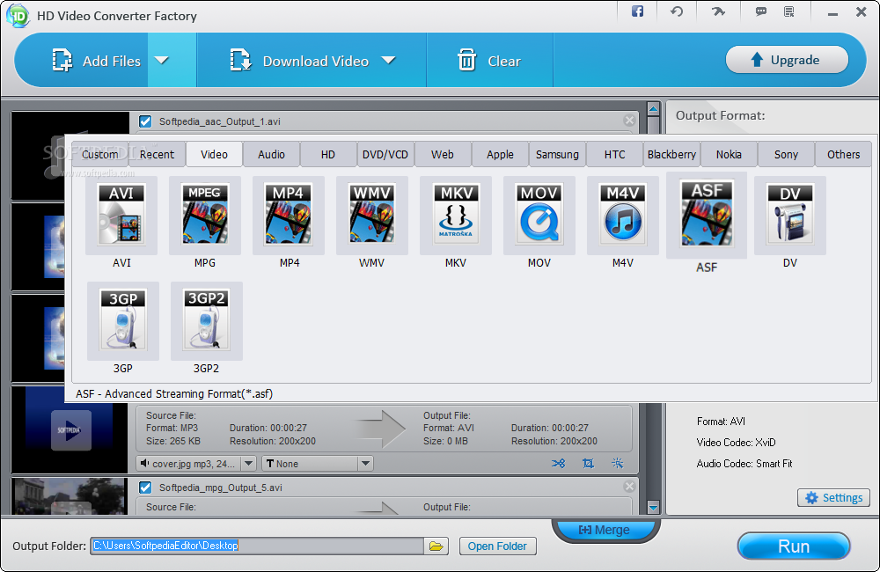Open the Others tab
The height and width of the screenshot is (572, 880).
pos(844,154)
